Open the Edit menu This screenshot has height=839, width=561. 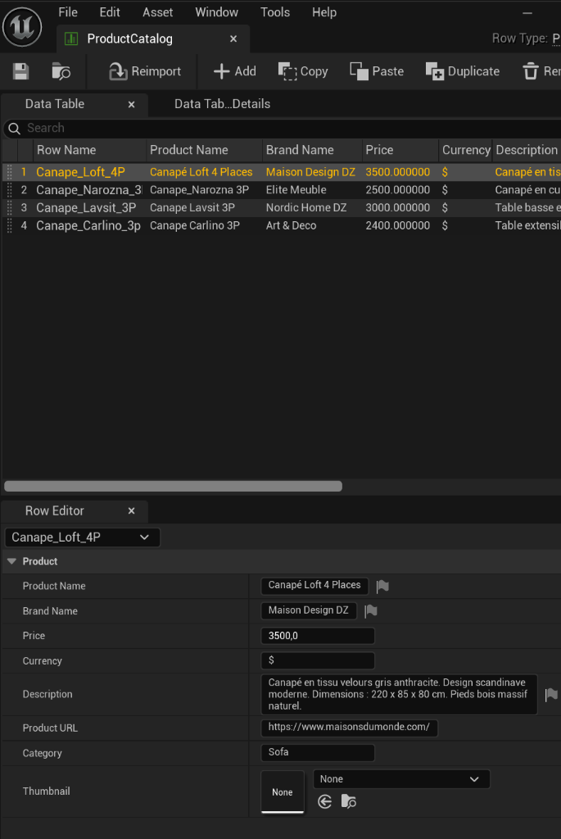coord(110,11)
